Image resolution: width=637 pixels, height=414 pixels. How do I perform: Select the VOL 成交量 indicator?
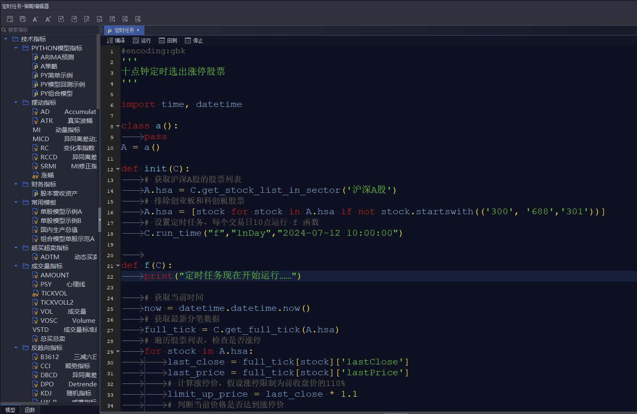[60, 311]
